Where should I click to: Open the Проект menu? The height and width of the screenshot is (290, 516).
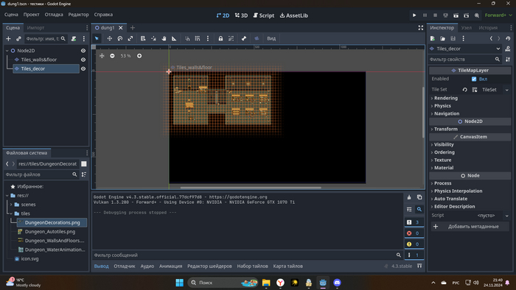[x=31, y=15]
